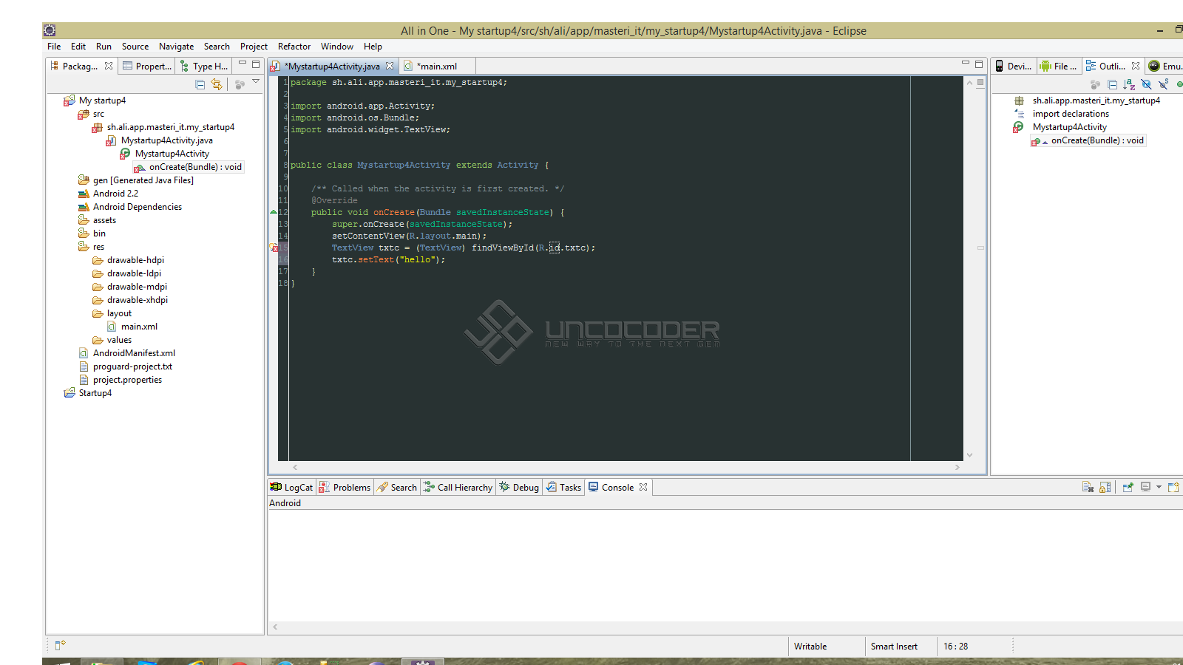Close the Outline view tab

click(x=1136, y=66)
